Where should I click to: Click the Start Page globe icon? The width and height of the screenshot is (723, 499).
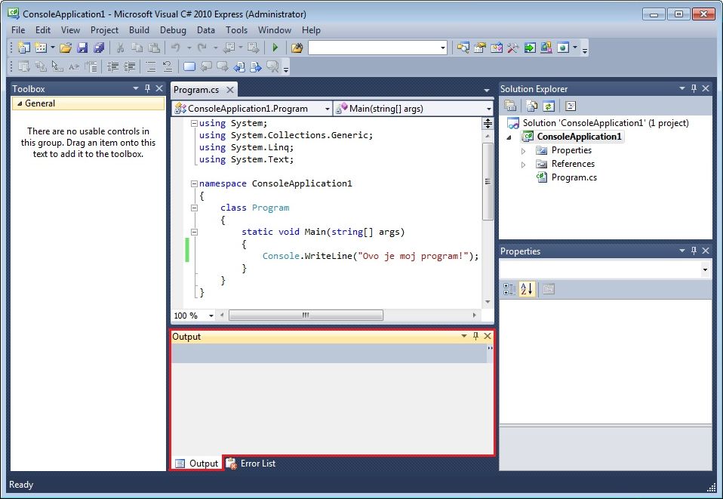[563, 48]
